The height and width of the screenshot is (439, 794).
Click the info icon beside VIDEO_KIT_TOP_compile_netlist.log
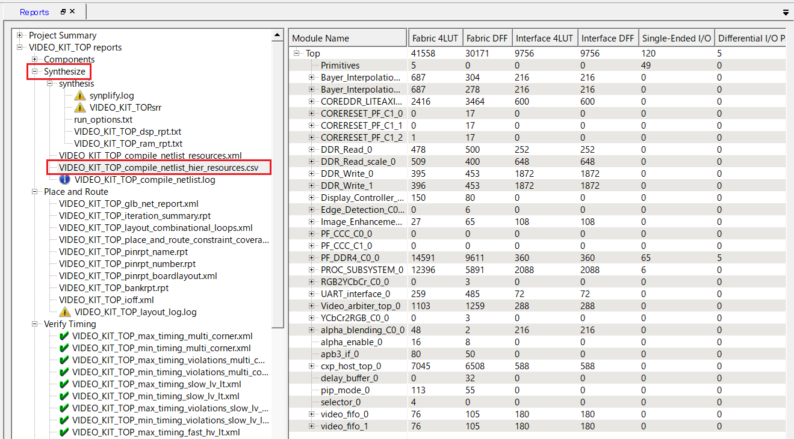(x=65, y=180)
